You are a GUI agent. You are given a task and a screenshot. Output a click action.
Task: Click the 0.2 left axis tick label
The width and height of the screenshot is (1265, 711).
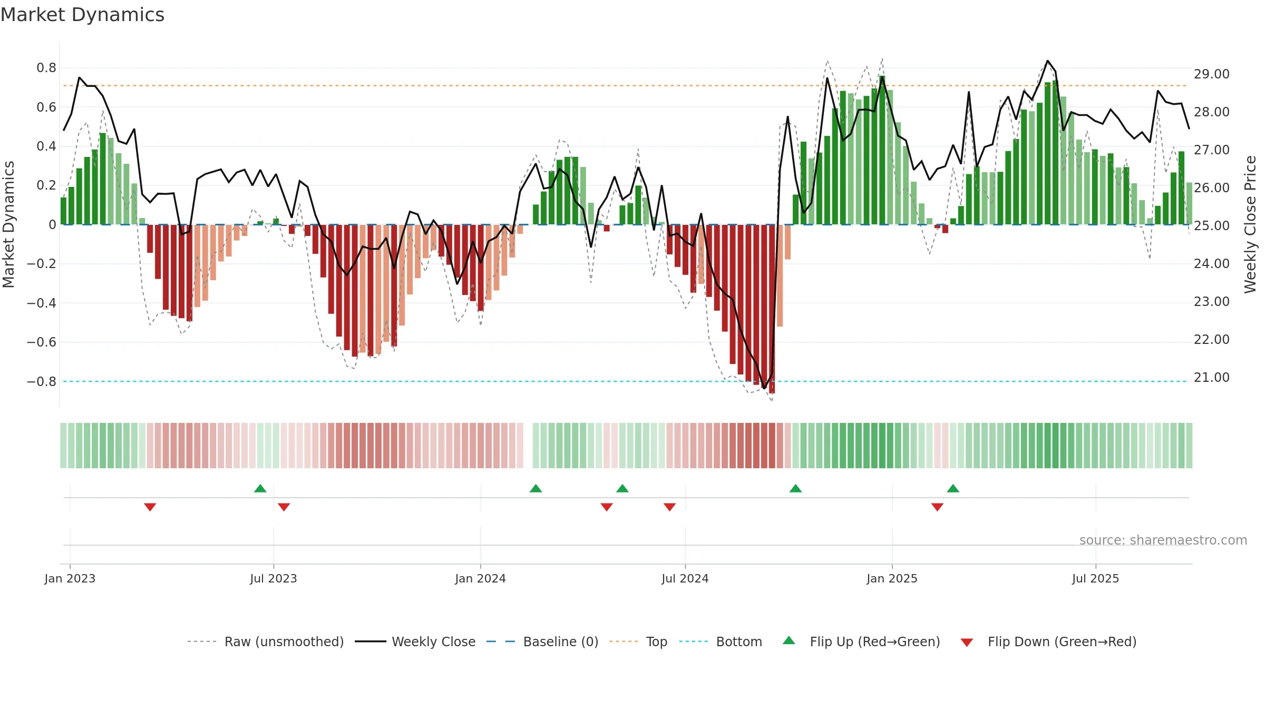46,185
